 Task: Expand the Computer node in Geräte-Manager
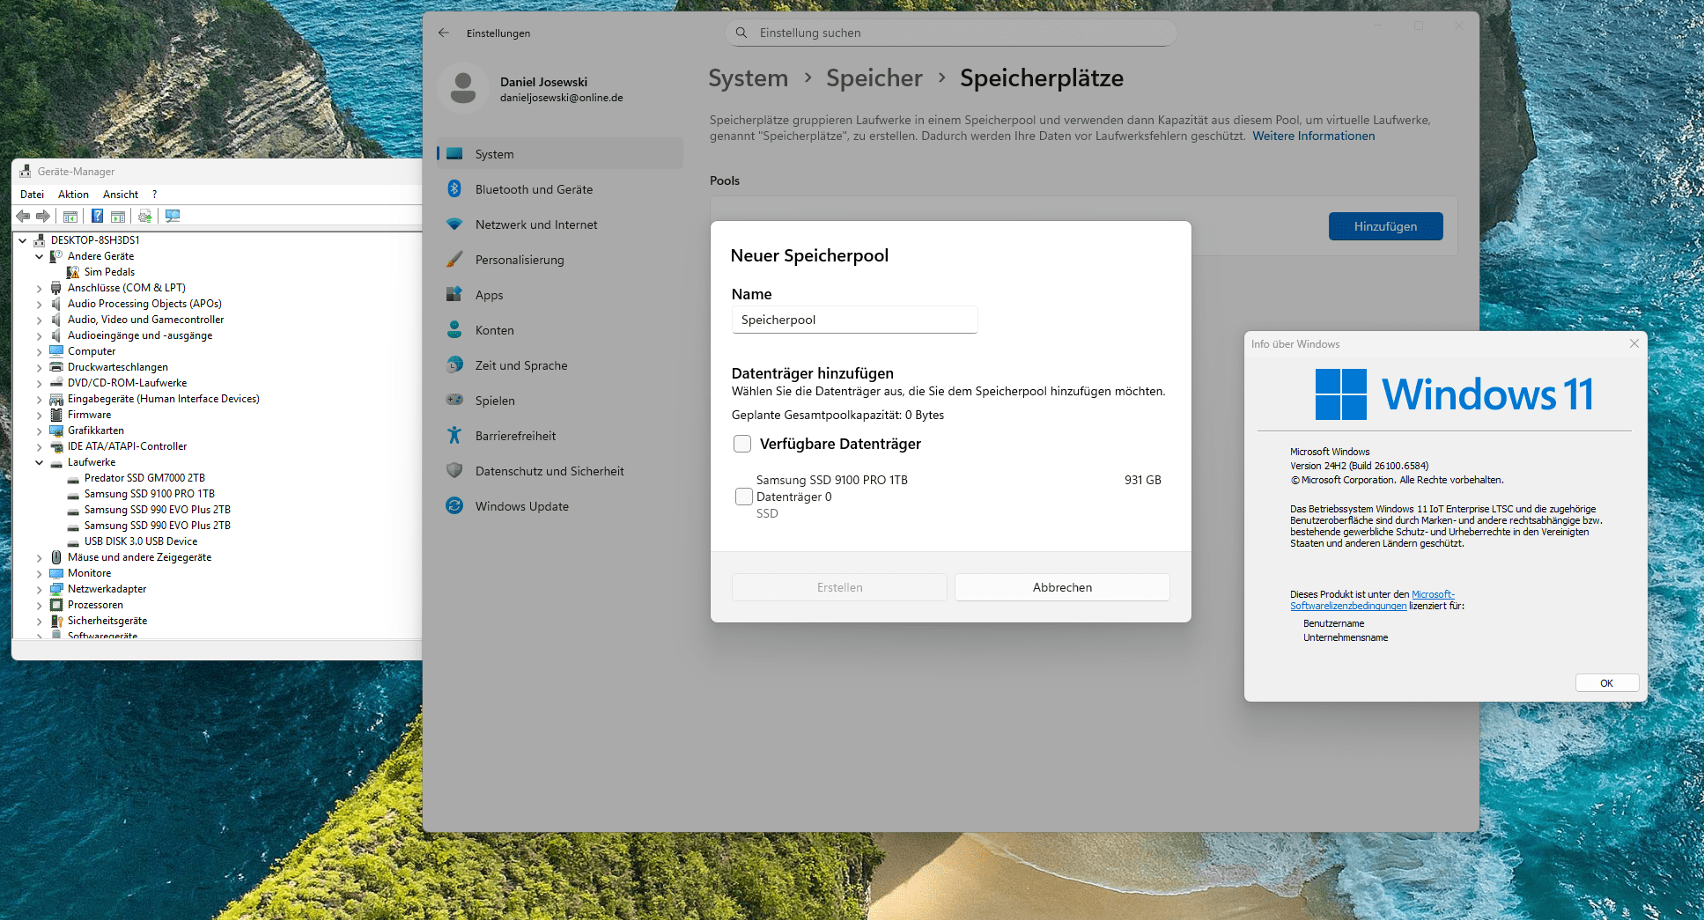coord(40,351)
